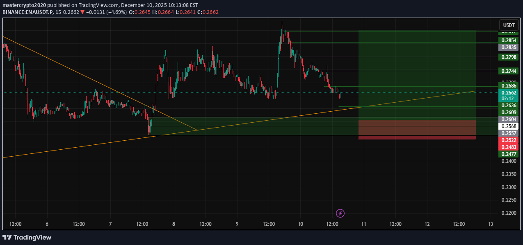
Task: Click the 0.2400 value on the price scale
Action: click(508, 161)
